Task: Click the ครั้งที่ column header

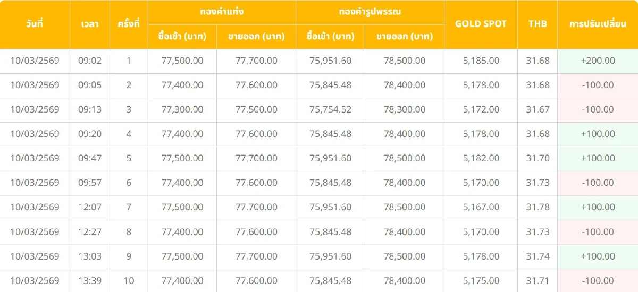Action: pyautogui.click(x=128, y=24)
